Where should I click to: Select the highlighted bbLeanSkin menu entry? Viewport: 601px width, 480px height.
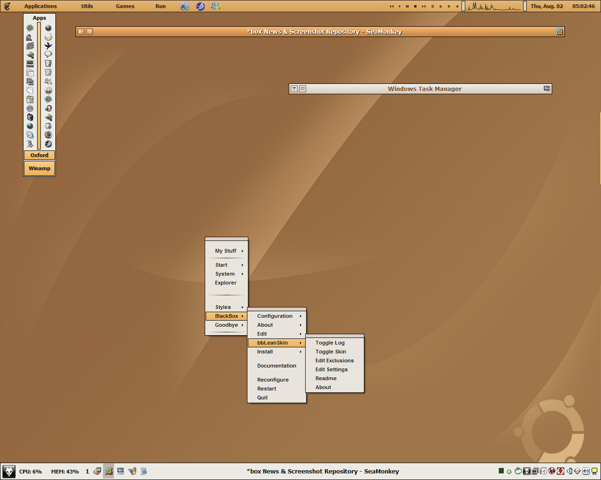pos(277,343)
